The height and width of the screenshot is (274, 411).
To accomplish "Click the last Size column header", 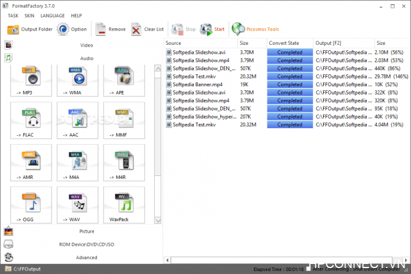I will pos(392,43).
